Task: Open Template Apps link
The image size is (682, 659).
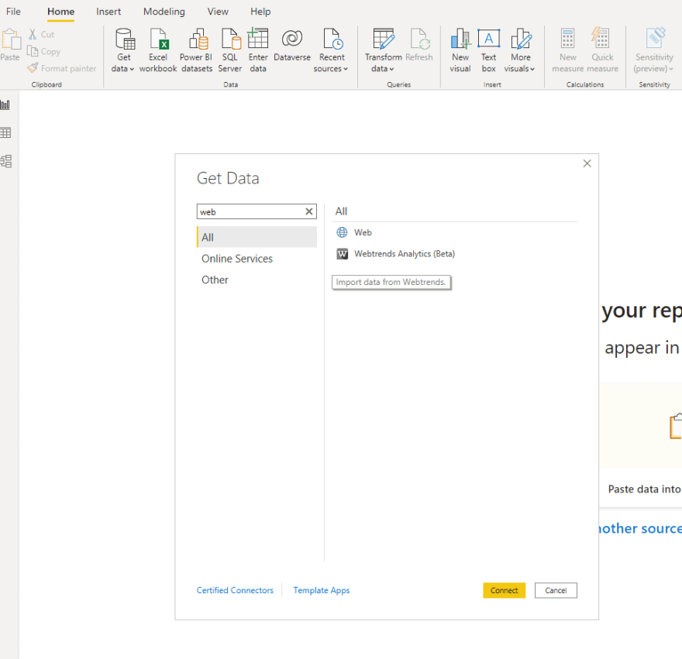Action: 322,590
